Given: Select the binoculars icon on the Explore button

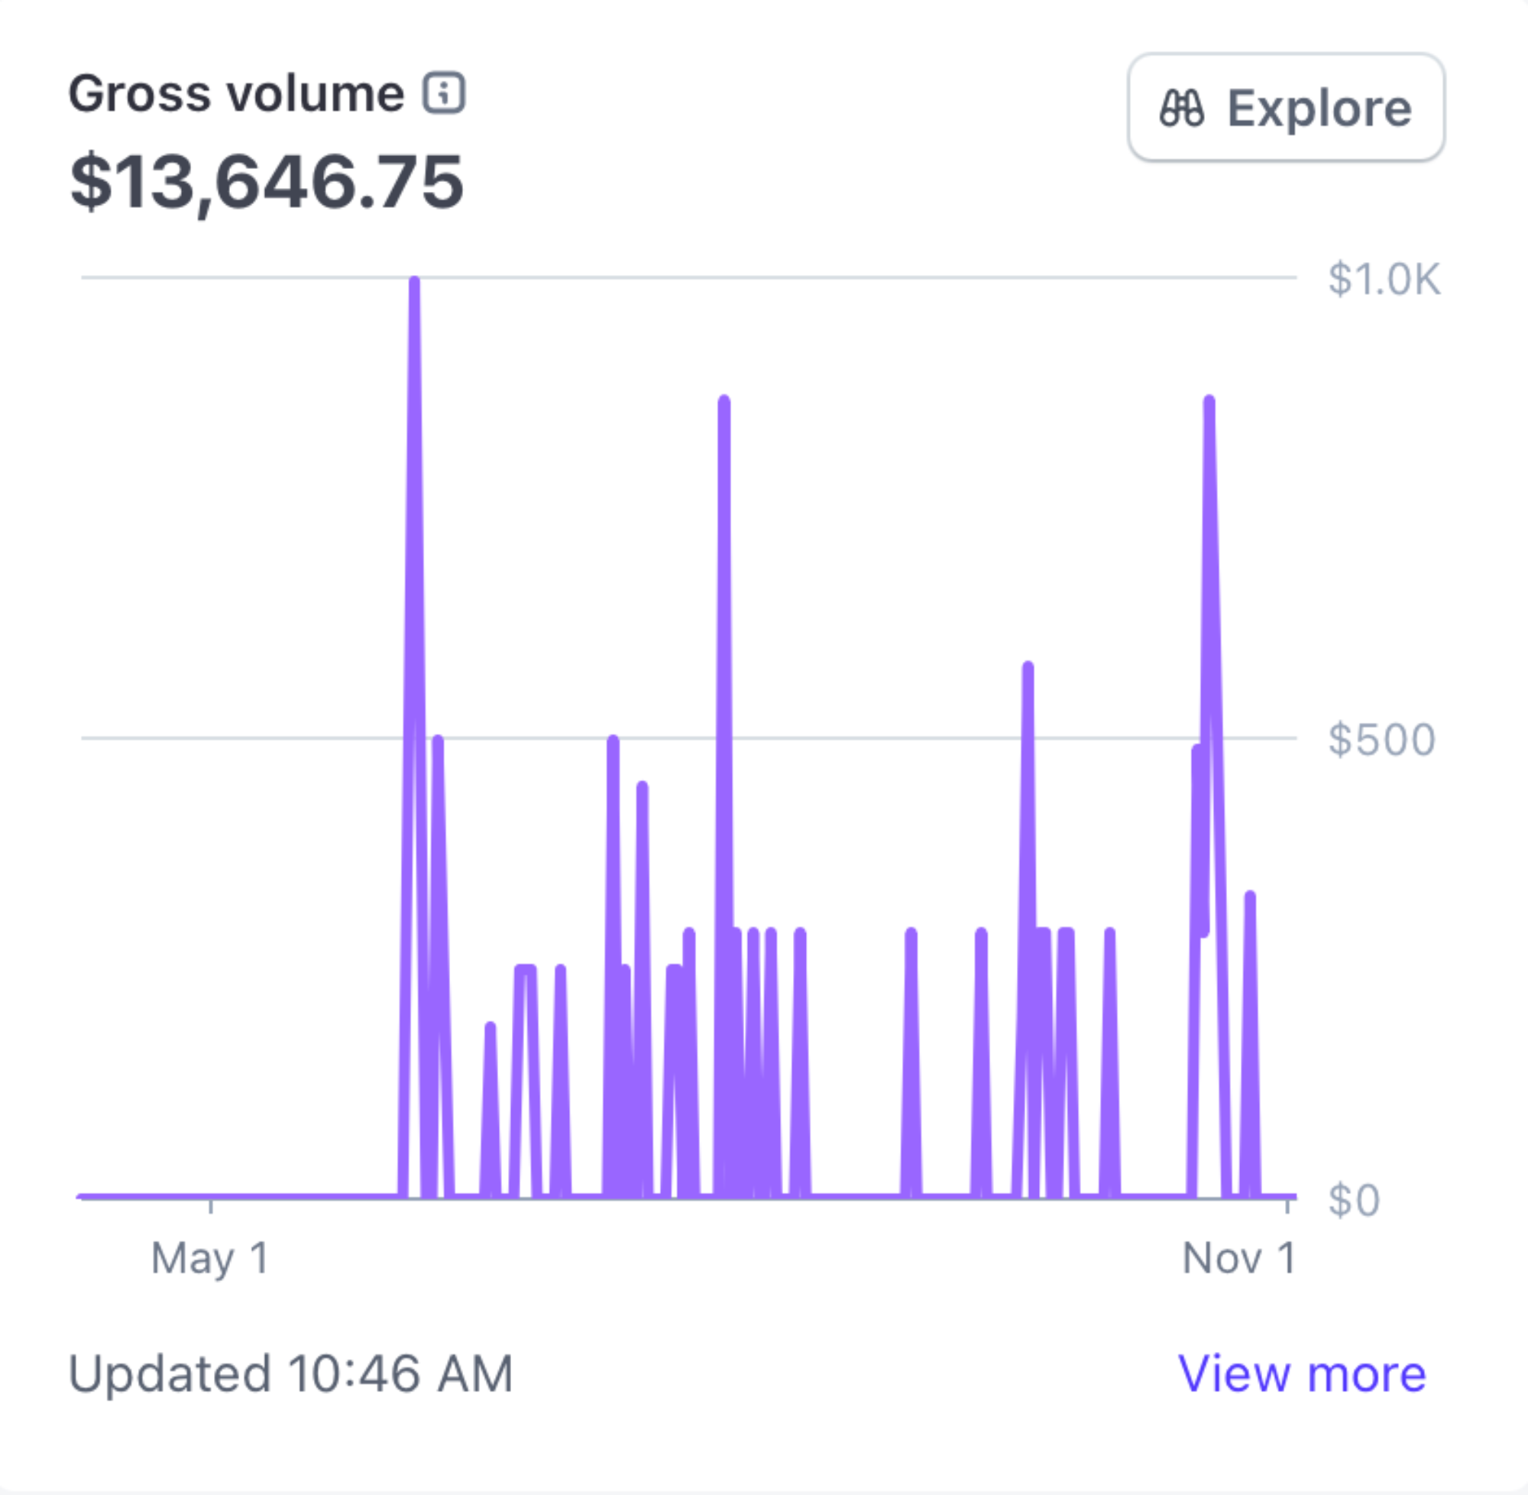Looking at the screenshot, I should click(1182, 108).
